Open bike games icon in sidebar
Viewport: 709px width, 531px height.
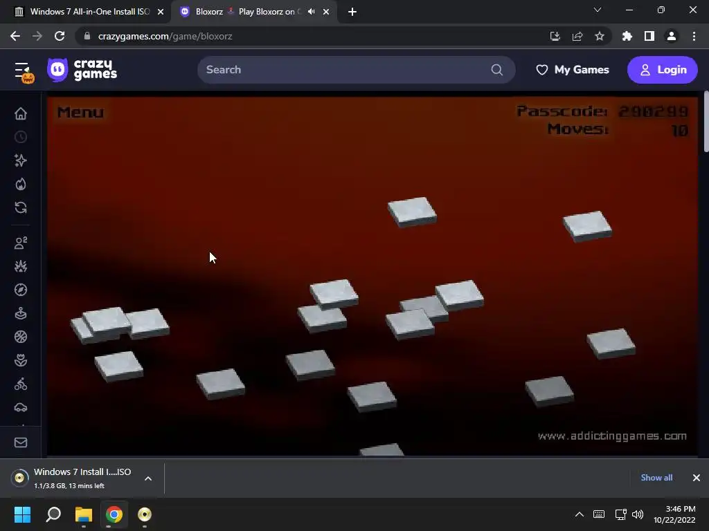pos(21,384)
